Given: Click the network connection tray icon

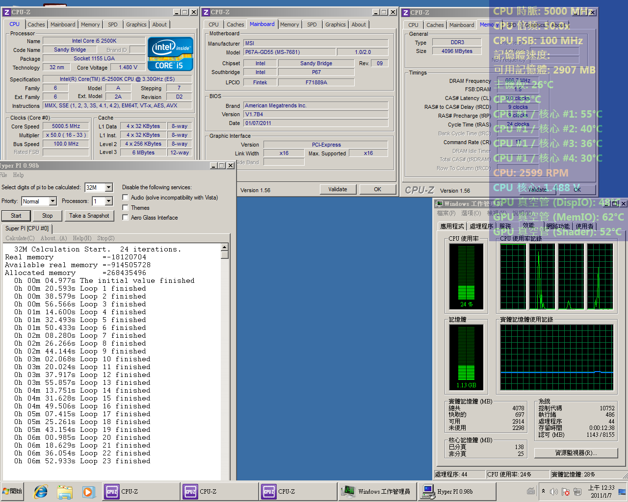Looking at the screenshot, I should pos(577,491).
